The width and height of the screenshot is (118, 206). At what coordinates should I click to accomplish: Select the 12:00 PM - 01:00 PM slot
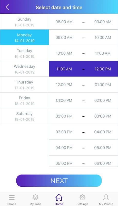tap(83, 85)
